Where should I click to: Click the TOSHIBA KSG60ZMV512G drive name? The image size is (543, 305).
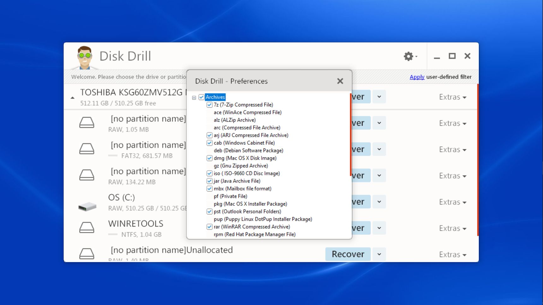pos(133,92)
